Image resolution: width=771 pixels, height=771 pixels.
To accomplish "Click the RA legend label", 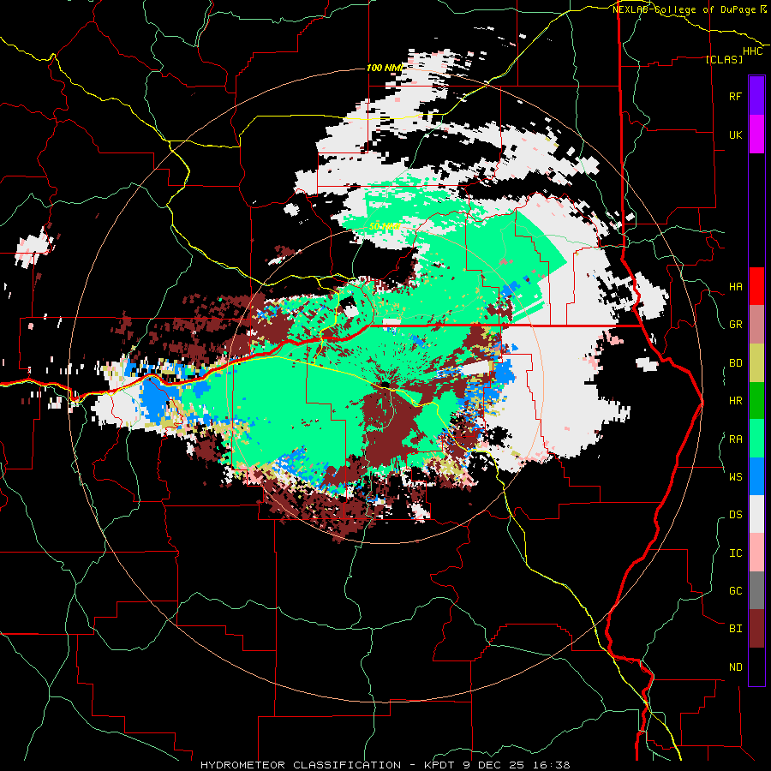I will [x=735, y=439].
